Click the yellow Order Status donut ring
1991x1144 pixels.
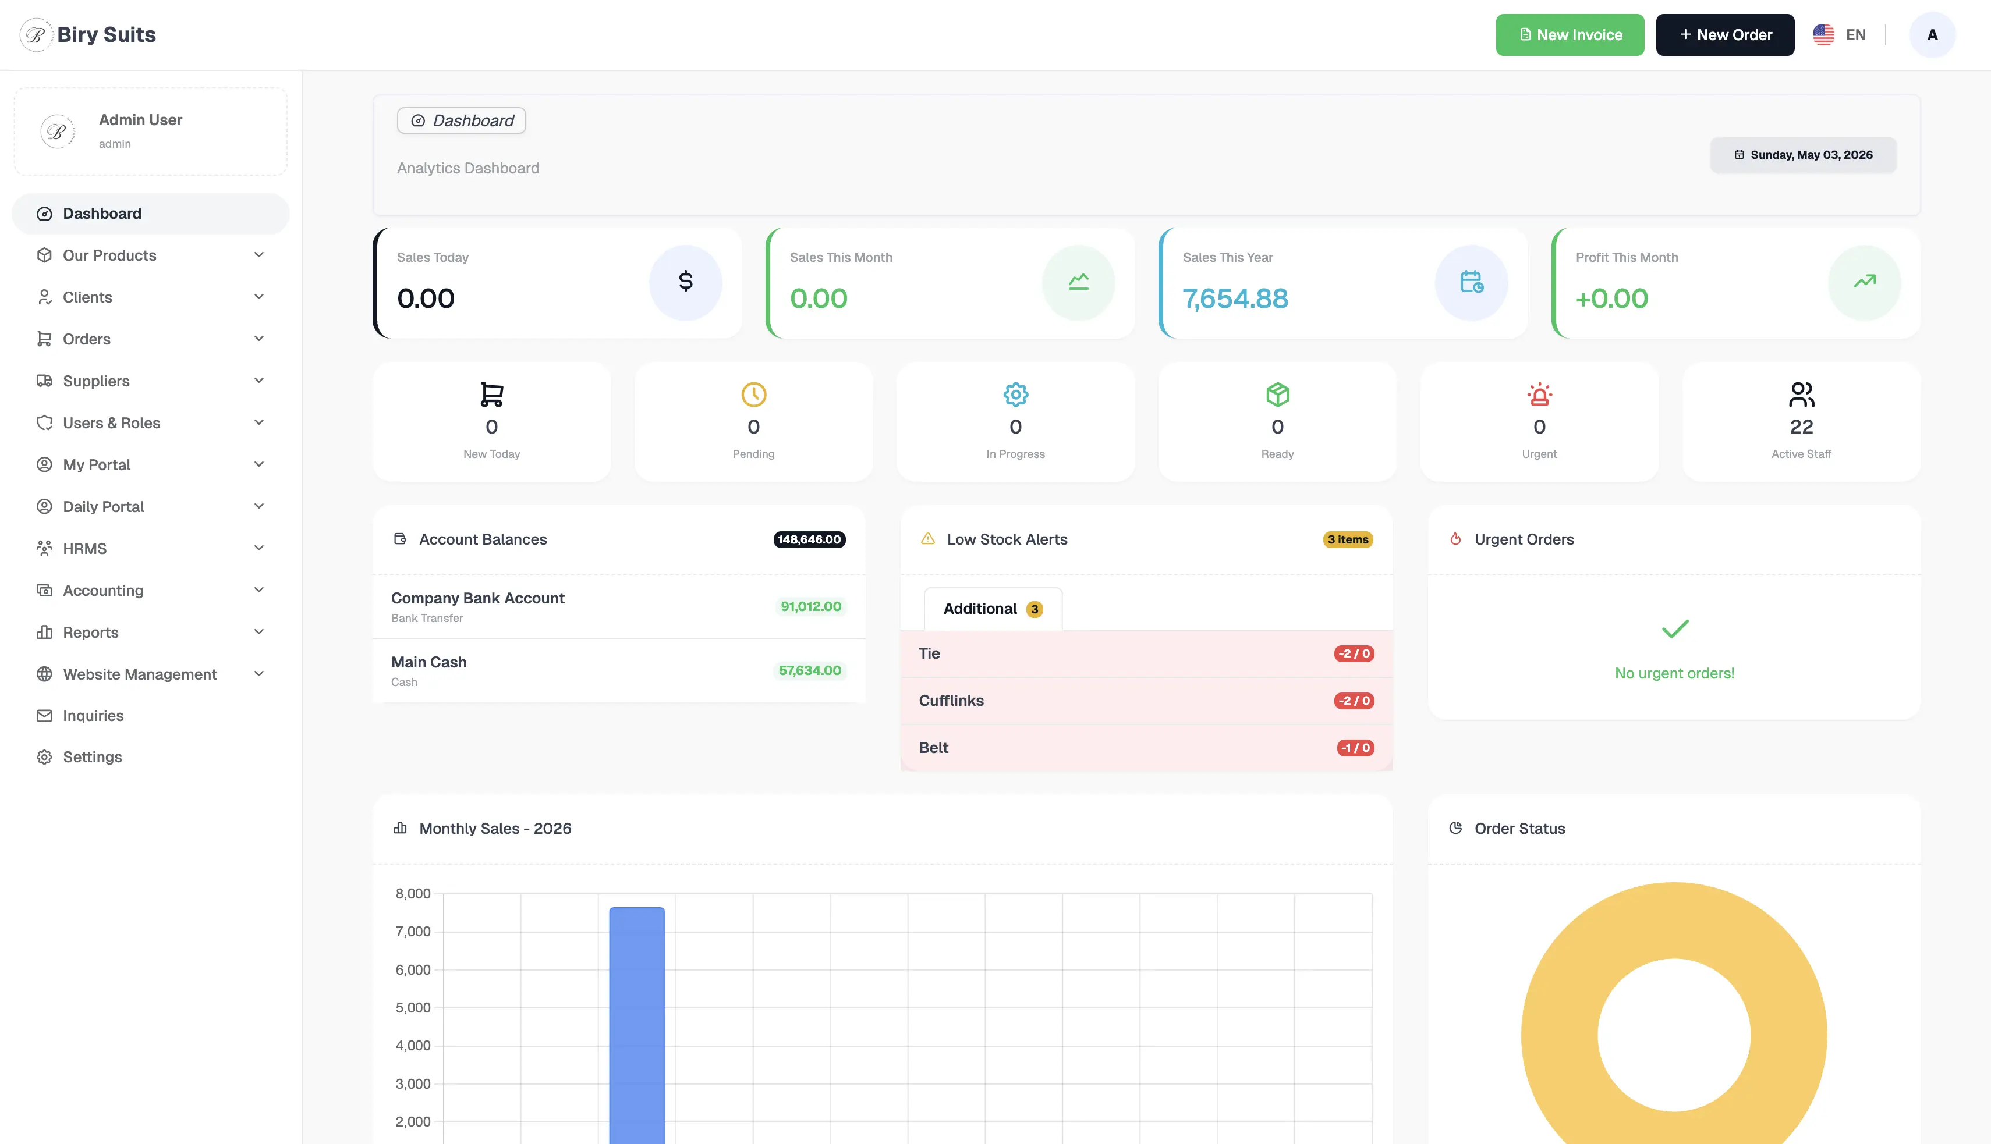tap(1560, 1035)
